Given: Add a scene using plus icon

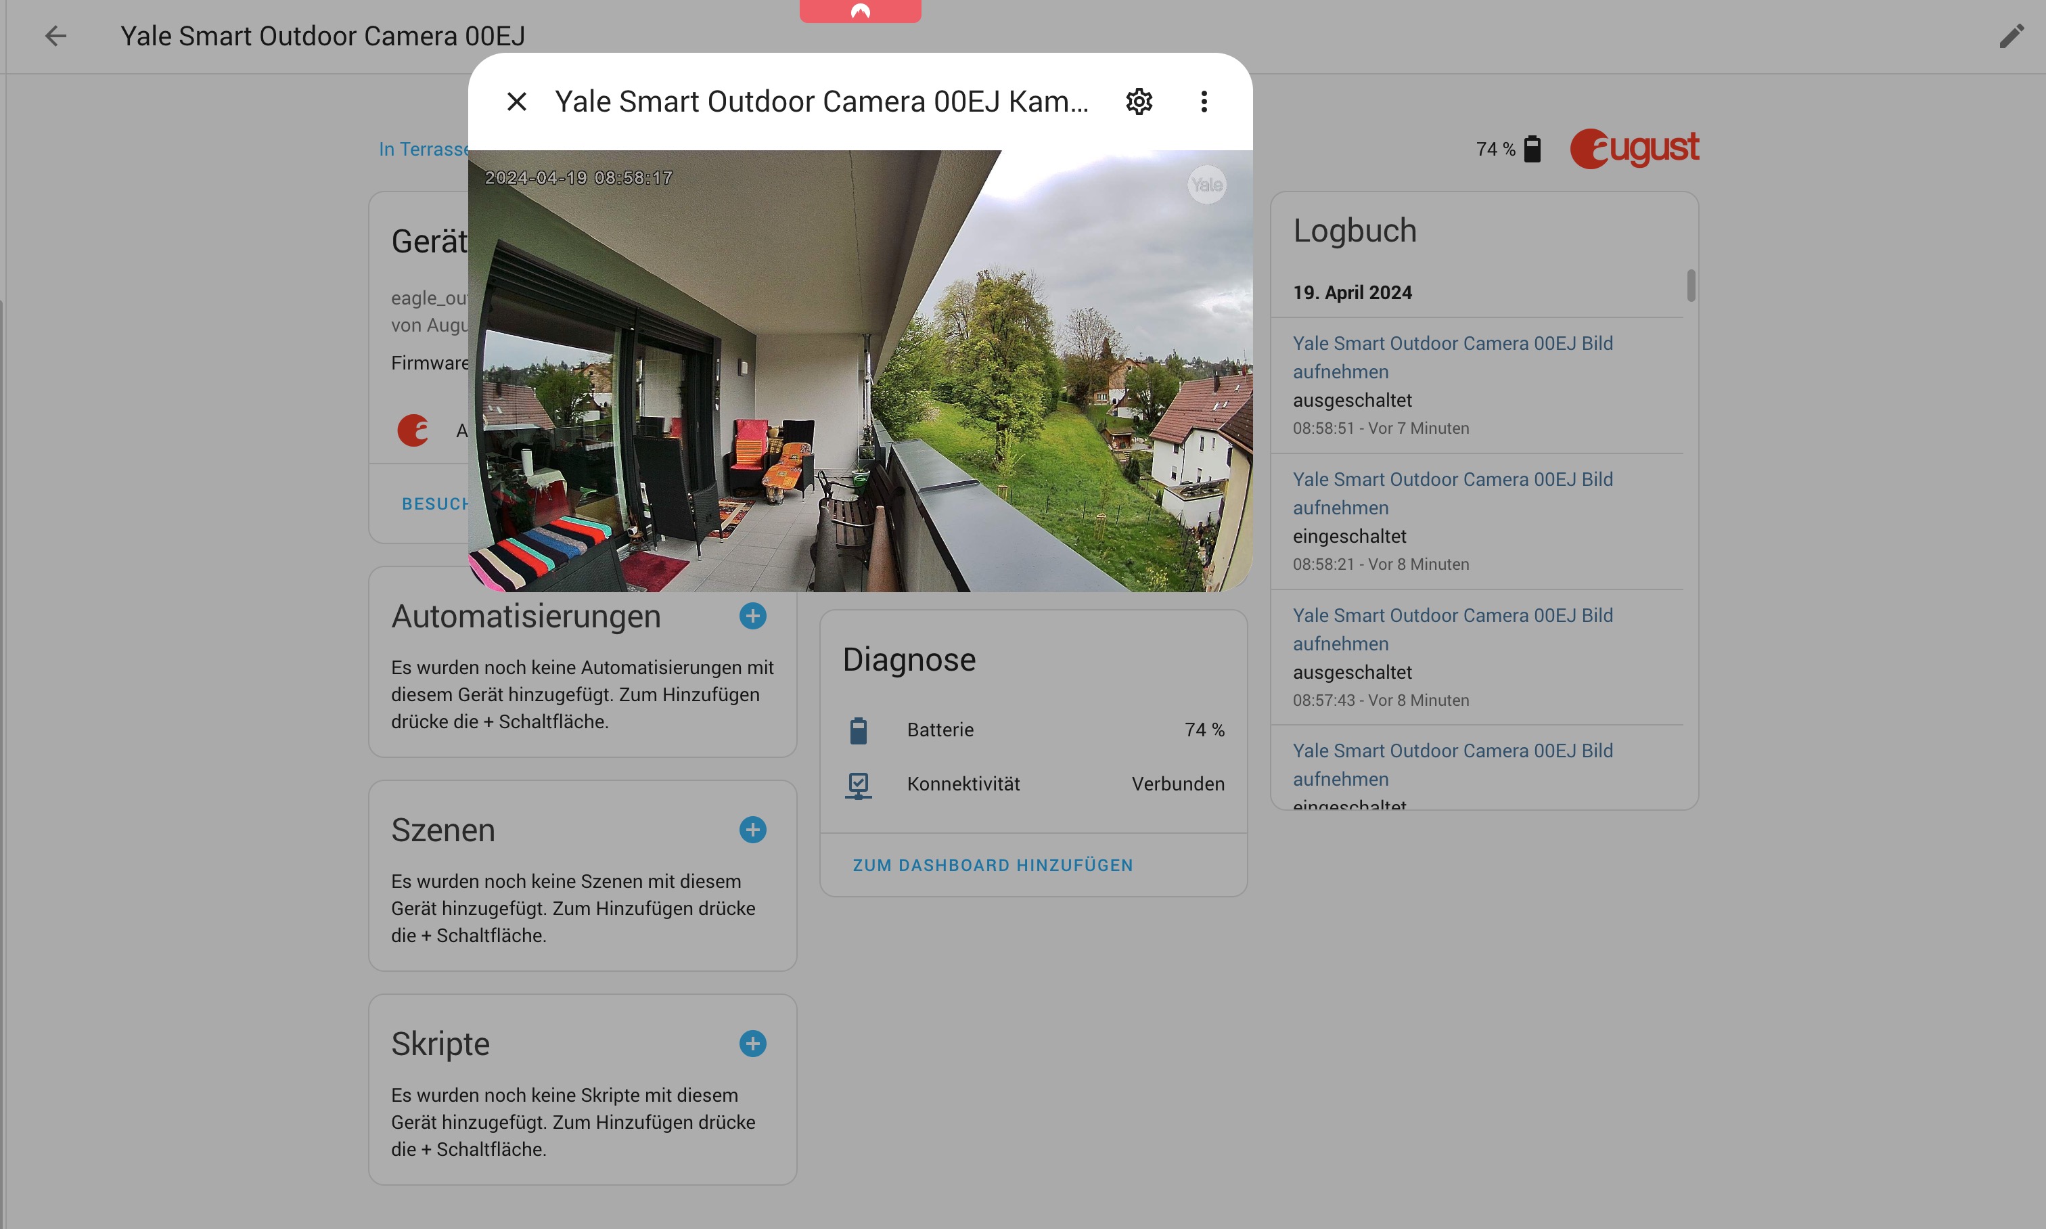Looking at the screenshot, I should (752, 829).
